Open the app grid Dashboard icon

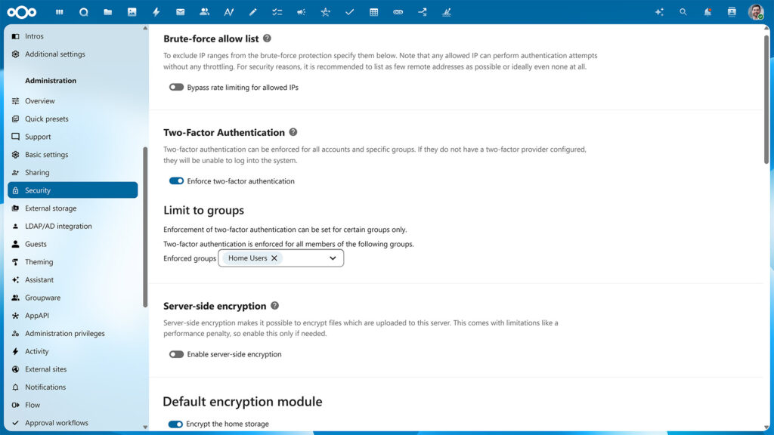(x=59, y=11)
